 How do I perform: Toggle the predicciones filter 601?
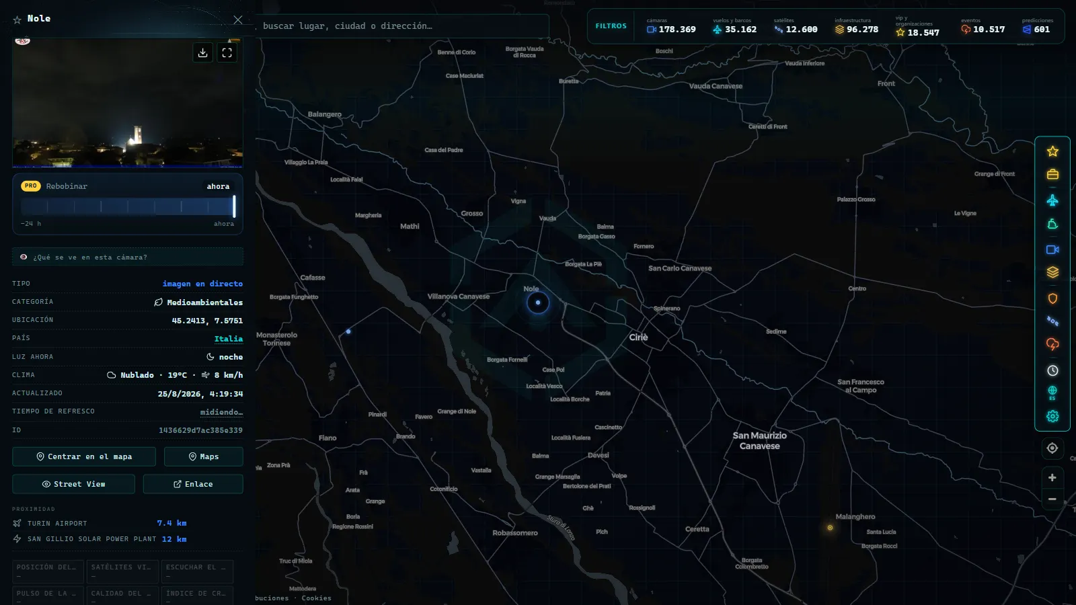[x=1037, y=26]
